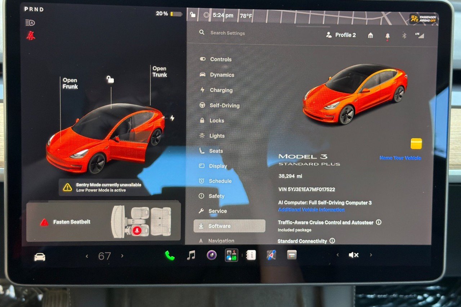
Task: Open the Manual info app
Action: 251,255
